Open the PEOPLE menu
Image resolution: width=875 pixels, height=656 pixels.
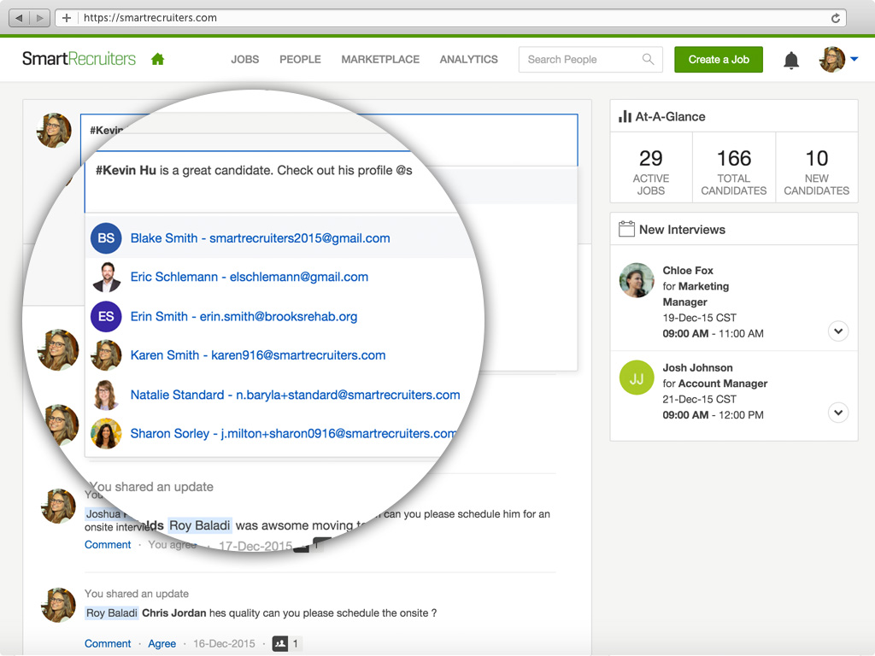[x=300, y=59]
